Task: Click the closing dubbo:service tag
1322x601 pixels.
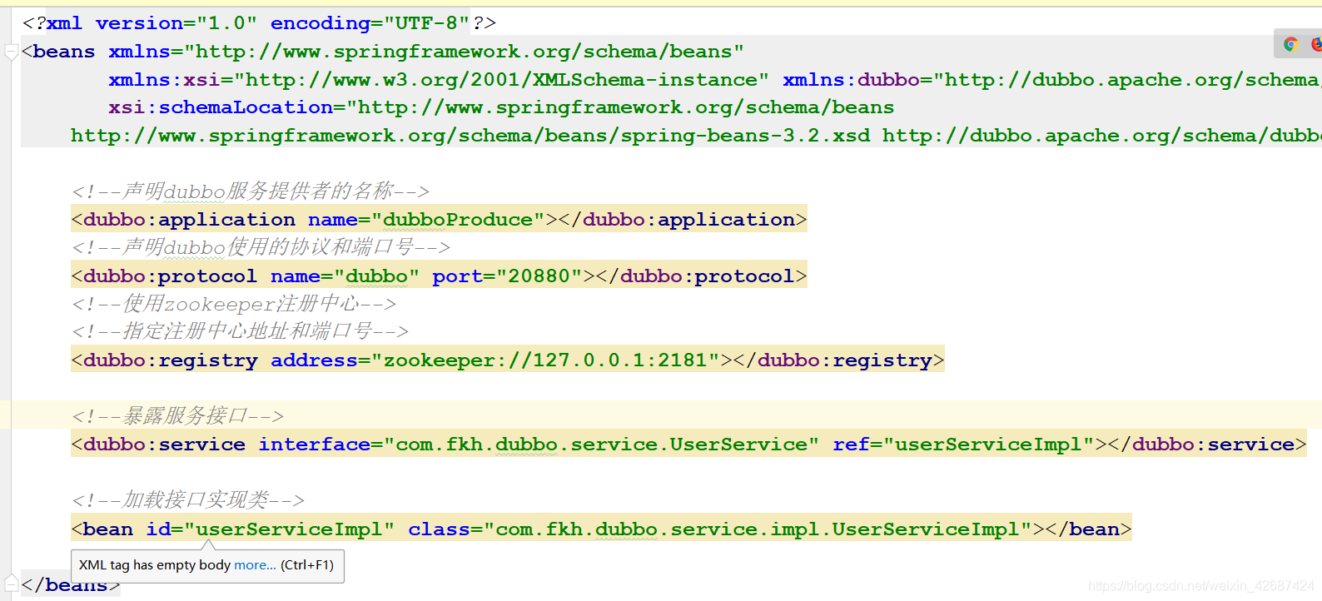Action: click(1207, 445)
